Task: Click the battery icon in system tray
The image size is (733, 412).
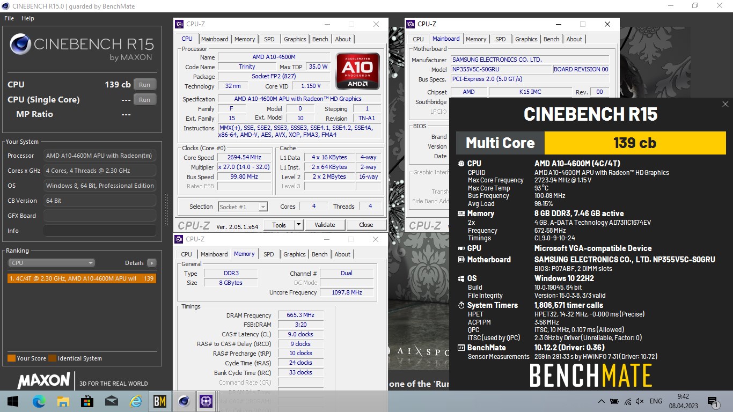Action: pyautogui.click(x=614, y=401)
